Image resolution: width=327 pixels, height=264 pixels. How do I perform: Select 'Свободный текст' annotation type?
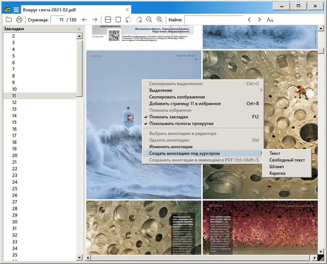287,160
